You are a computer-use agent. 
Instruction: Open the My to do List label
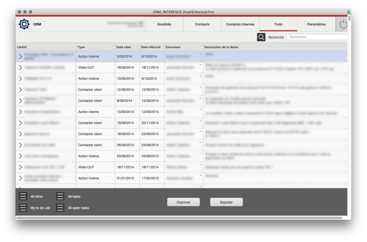pyautogui.click(x=40, y=208)
